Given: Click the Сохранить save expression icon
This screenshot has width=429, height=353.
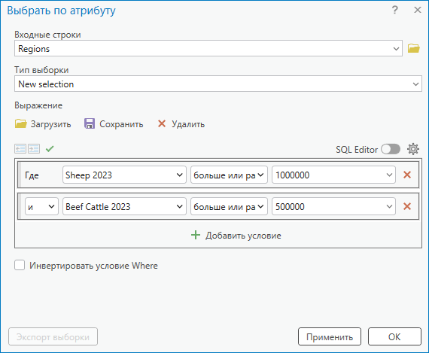Looking at the screenshot, I should [x=90, y=123].
